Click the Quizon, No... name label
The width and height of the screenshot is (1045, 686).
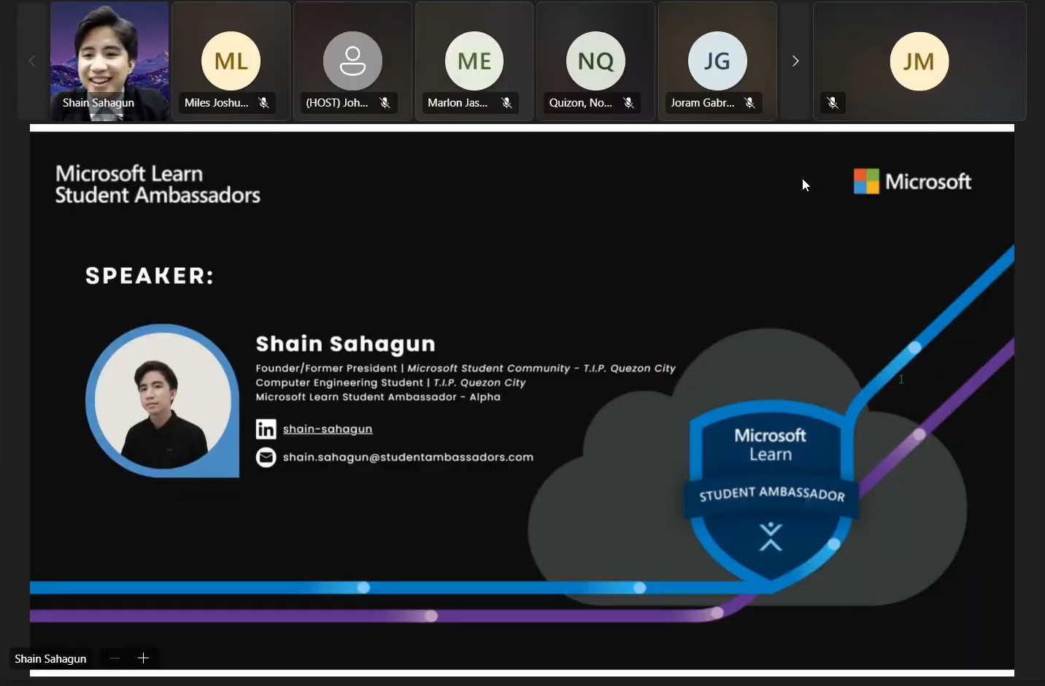click(581, 103)
